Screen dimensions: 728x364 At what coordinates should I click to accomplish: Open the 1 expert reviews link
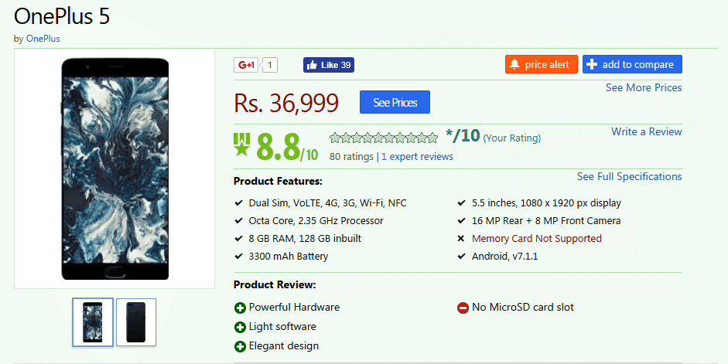[x=417, y=156]
